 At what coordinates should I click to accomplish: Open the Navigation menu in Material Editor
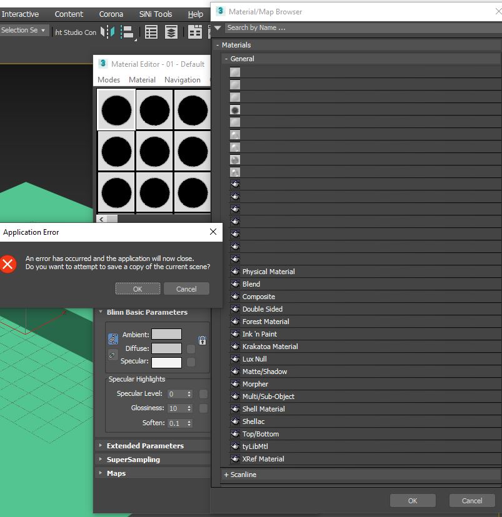tap(182, 80)
